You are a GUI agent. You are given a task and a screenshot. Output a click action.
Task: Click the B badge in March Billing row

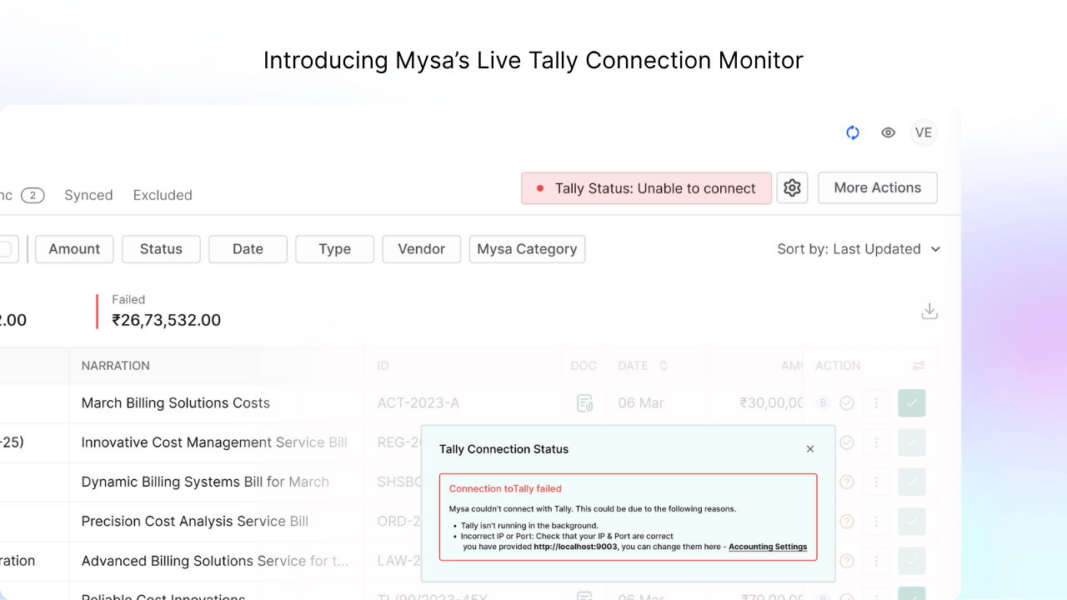pyautogui.click(x=824, y=403)
